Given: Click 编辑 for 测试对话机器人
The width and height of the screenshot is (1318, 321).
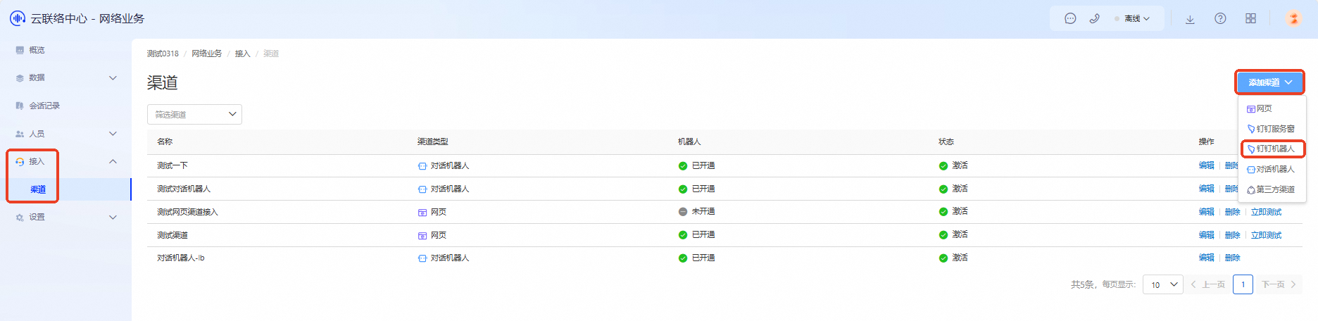Looking at the screenshot, I should point(1207,189).
